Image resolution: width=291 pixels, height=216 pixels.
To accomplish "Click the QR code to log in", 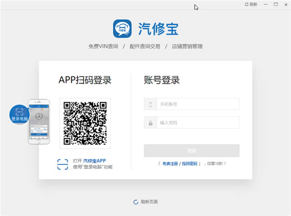I will (x=85, y=123).
